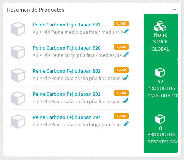Click pencil icon beside Fejic Japan 297
The image size is (184, 160).
point(127,123)
